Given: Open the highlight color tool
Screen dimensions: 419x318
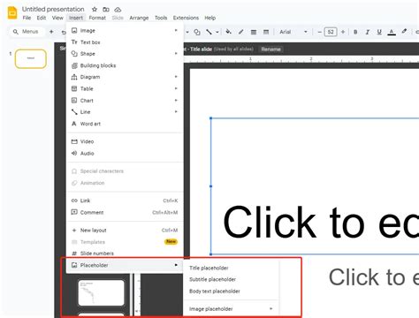Looking at the screenshot, I should [404, 32].
